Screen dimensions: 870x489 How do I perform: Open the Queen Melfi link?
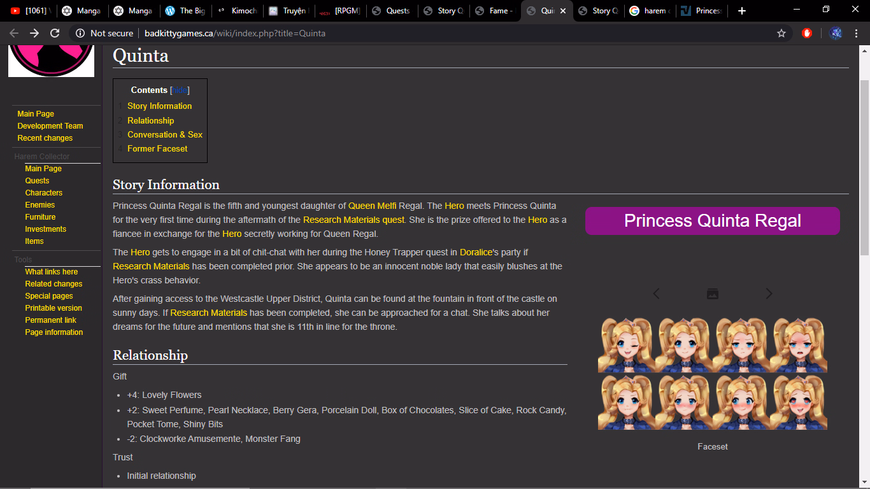click(372, 206)
